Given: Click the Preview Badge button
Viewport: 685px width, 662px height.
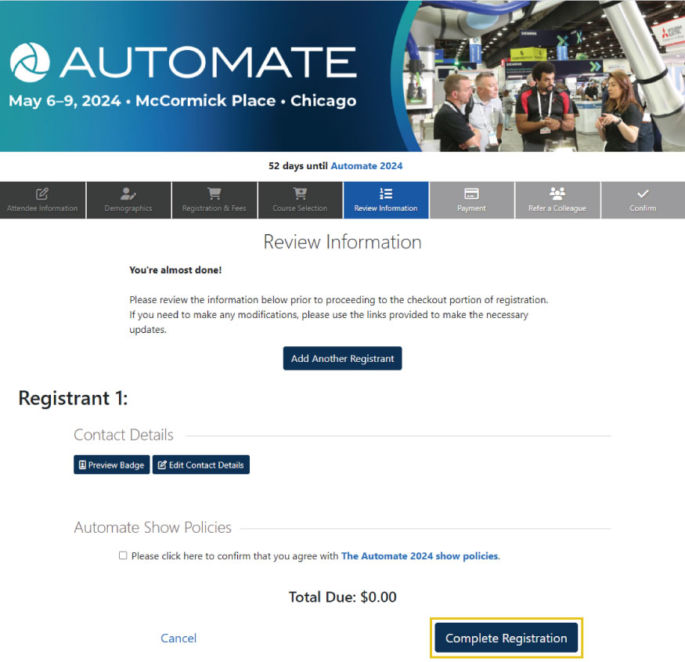Looking at the screenshot, I should (x=112, y=465).
